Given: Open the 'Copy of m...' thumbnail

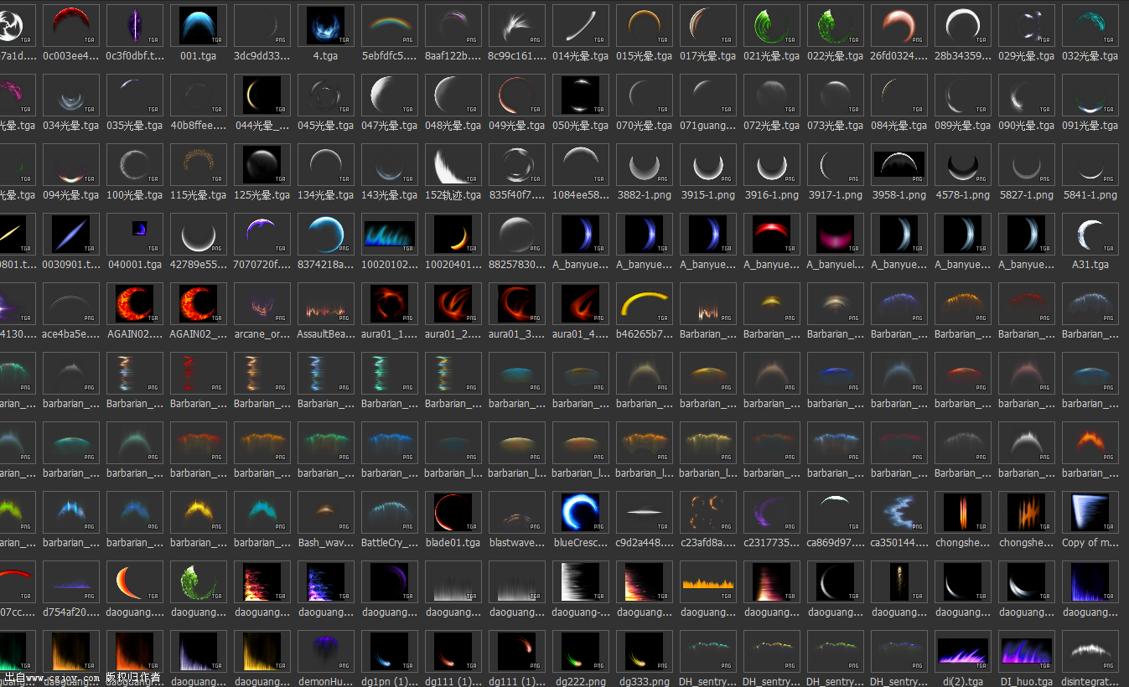Looking at the screenshot, I should click(1090, 512).
